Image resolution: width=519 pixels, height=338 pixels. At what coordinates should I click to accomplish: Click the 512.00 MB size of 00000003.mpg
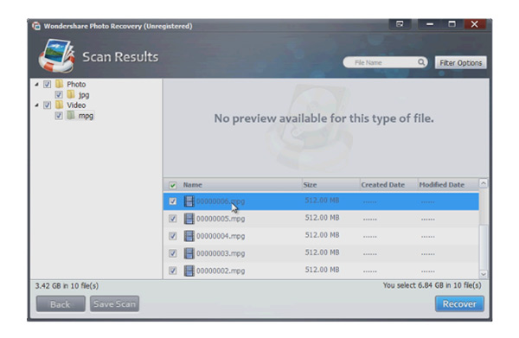[322, 252]
